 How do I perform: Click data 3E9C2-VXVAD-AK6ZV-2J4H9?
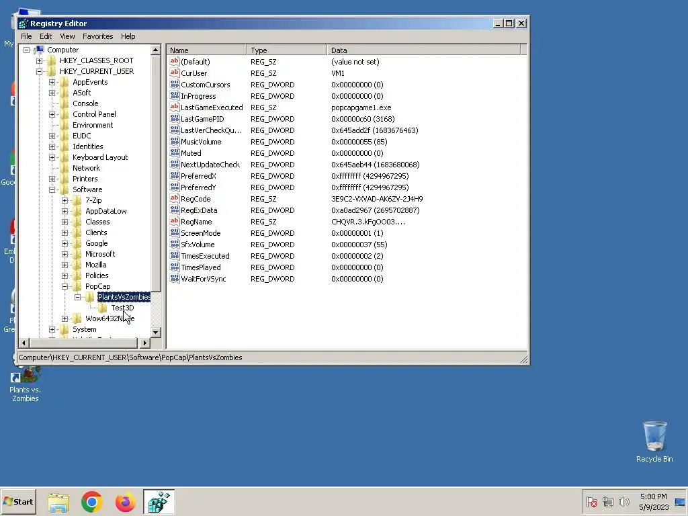377,199
